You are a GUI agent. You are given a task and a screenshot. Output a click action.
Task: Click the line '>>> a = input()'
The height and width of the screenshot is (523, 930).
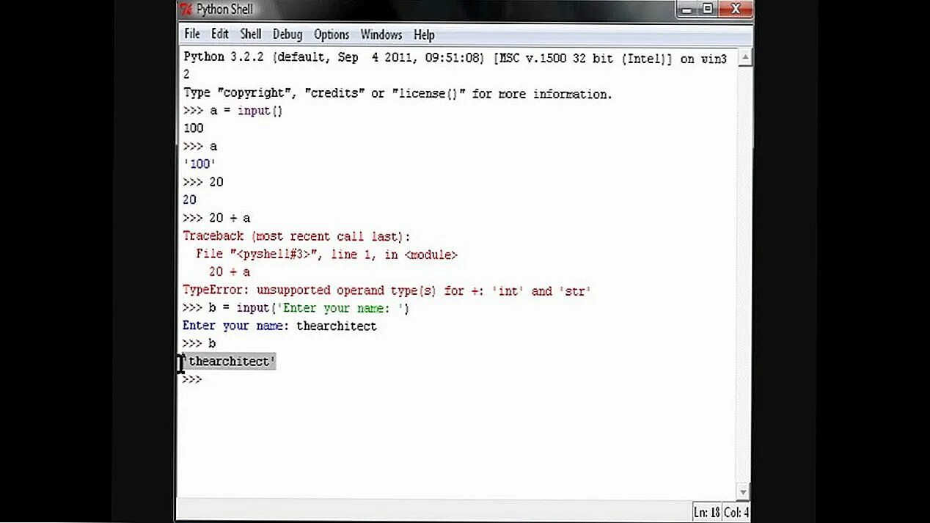(x=232, y=111)
